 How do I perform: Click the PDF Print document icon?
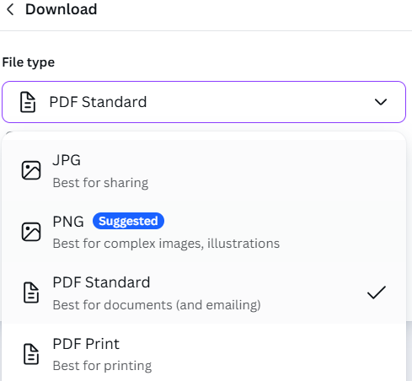tap(31, 354)
